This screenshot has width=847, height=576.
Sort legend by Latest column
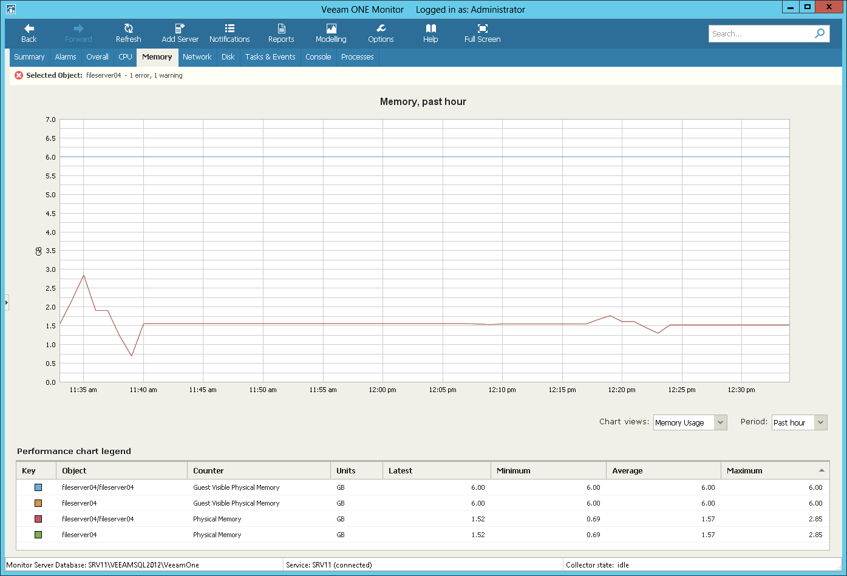[x=437, y=470]
